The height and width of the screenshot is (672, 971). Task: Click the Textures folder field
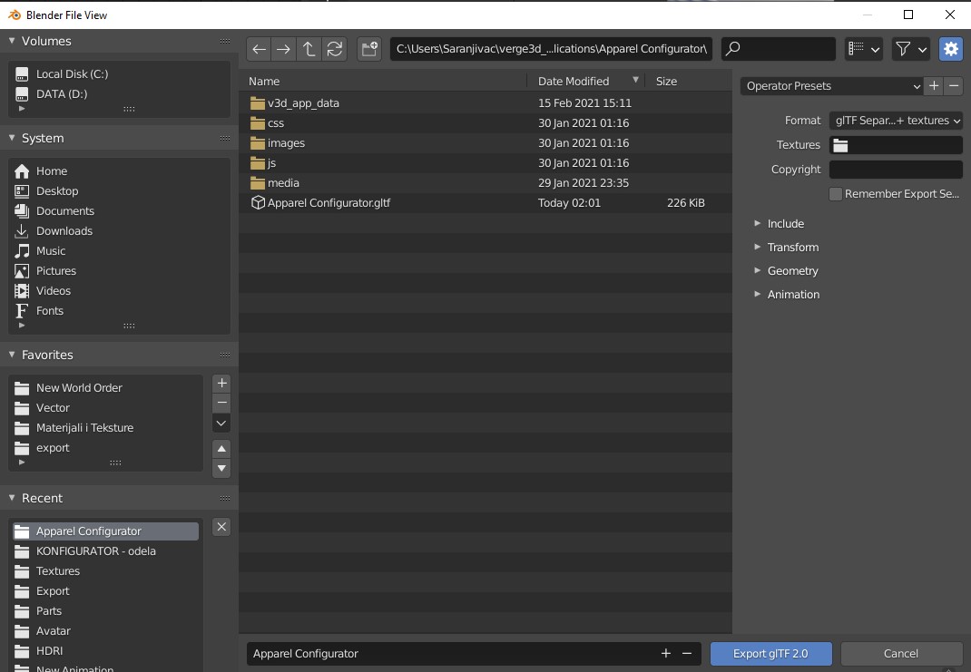tap(896, 145)
